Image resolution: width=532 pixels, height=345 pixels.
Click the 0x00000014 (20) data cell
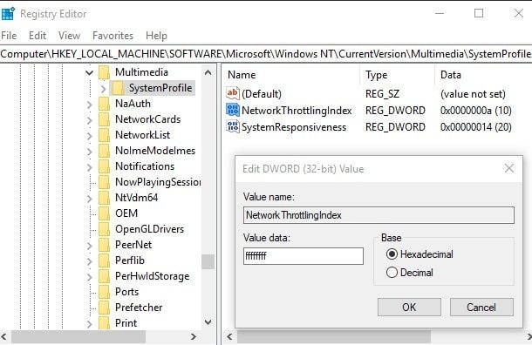pyautogui.click(x=476, y=127)
